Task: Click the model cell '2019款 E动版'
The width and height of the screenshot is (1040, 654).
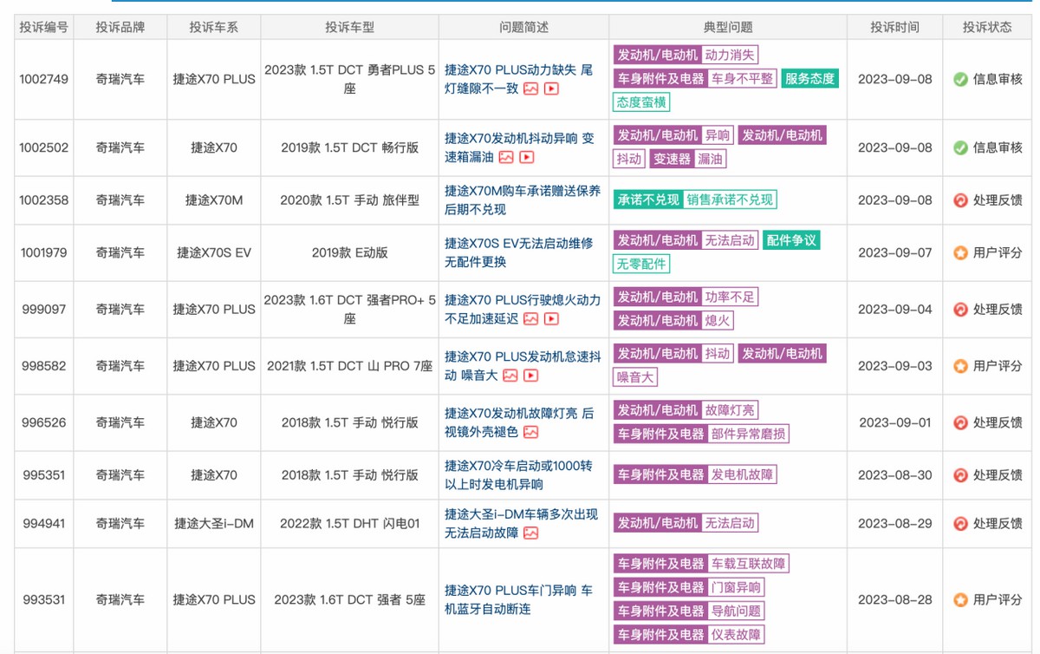Action: (350, 253)
